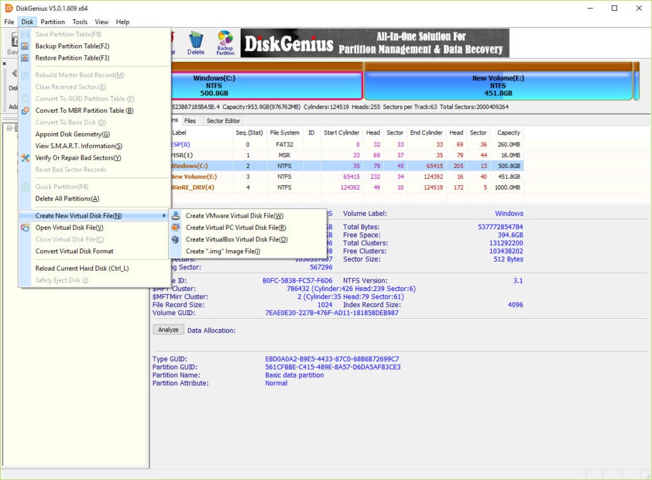Select Convert Virtual Disk Format

click(95, 251)
